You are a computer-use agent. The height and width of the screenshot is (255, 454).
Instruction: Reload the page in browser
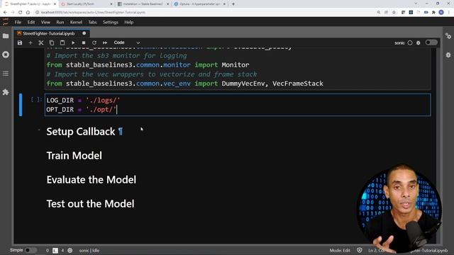(20, 13)
